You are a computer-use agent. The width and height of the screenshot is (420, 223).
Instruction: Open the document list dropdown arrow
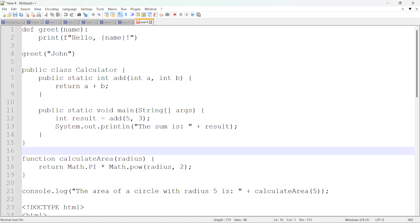click(410, 9)
